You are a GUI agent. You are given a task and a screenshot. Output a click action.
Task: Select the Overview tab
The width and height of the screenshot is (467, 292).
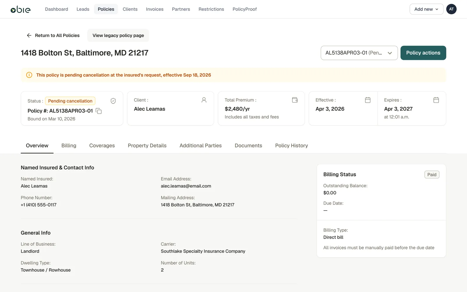(37, 145)
